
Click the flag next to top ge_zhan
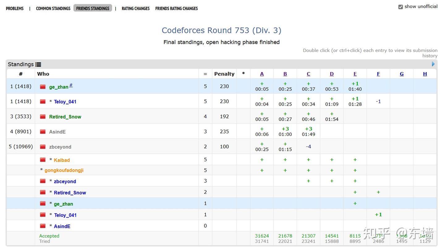click(x=43, y=87)
